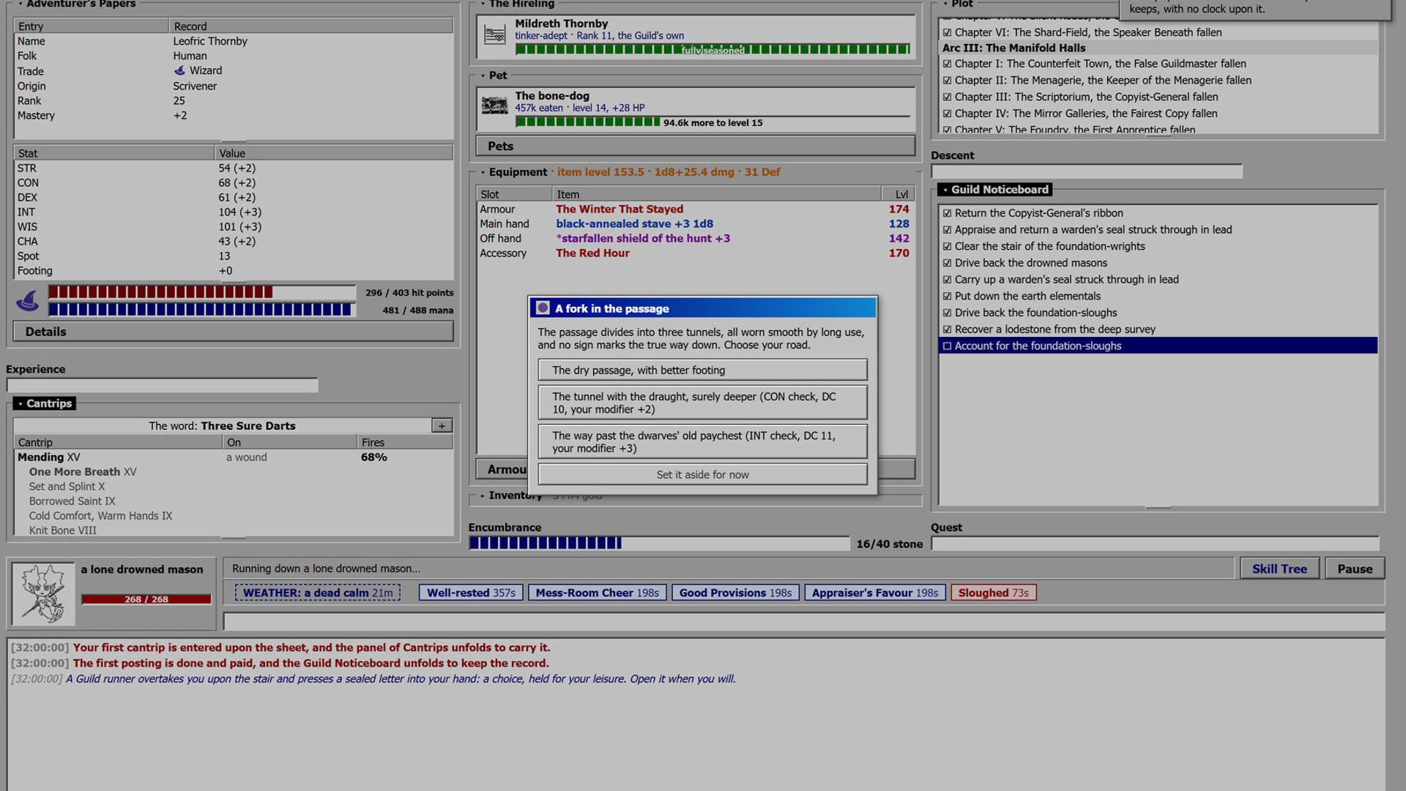Viewport: 1406px width, 791px height.
Task: Toggle Chapter VI Shard-Field checkbox
Action: click(947, 32)
